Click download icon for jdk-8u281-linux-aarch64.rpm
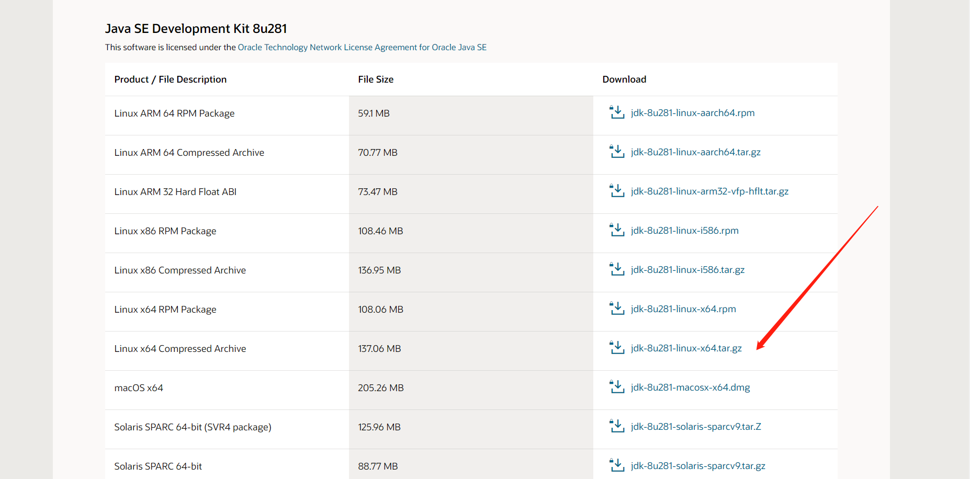 click(617, 112)
